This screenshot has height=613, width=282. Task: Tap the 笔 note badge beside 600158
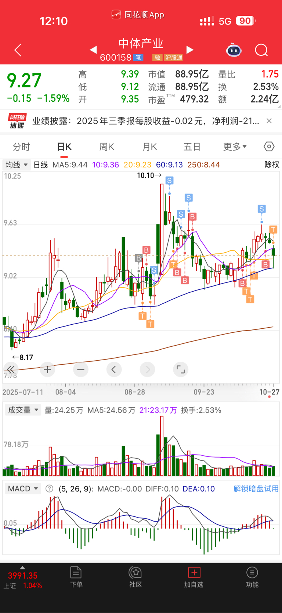pyautogui.click(x=138, y=58)
